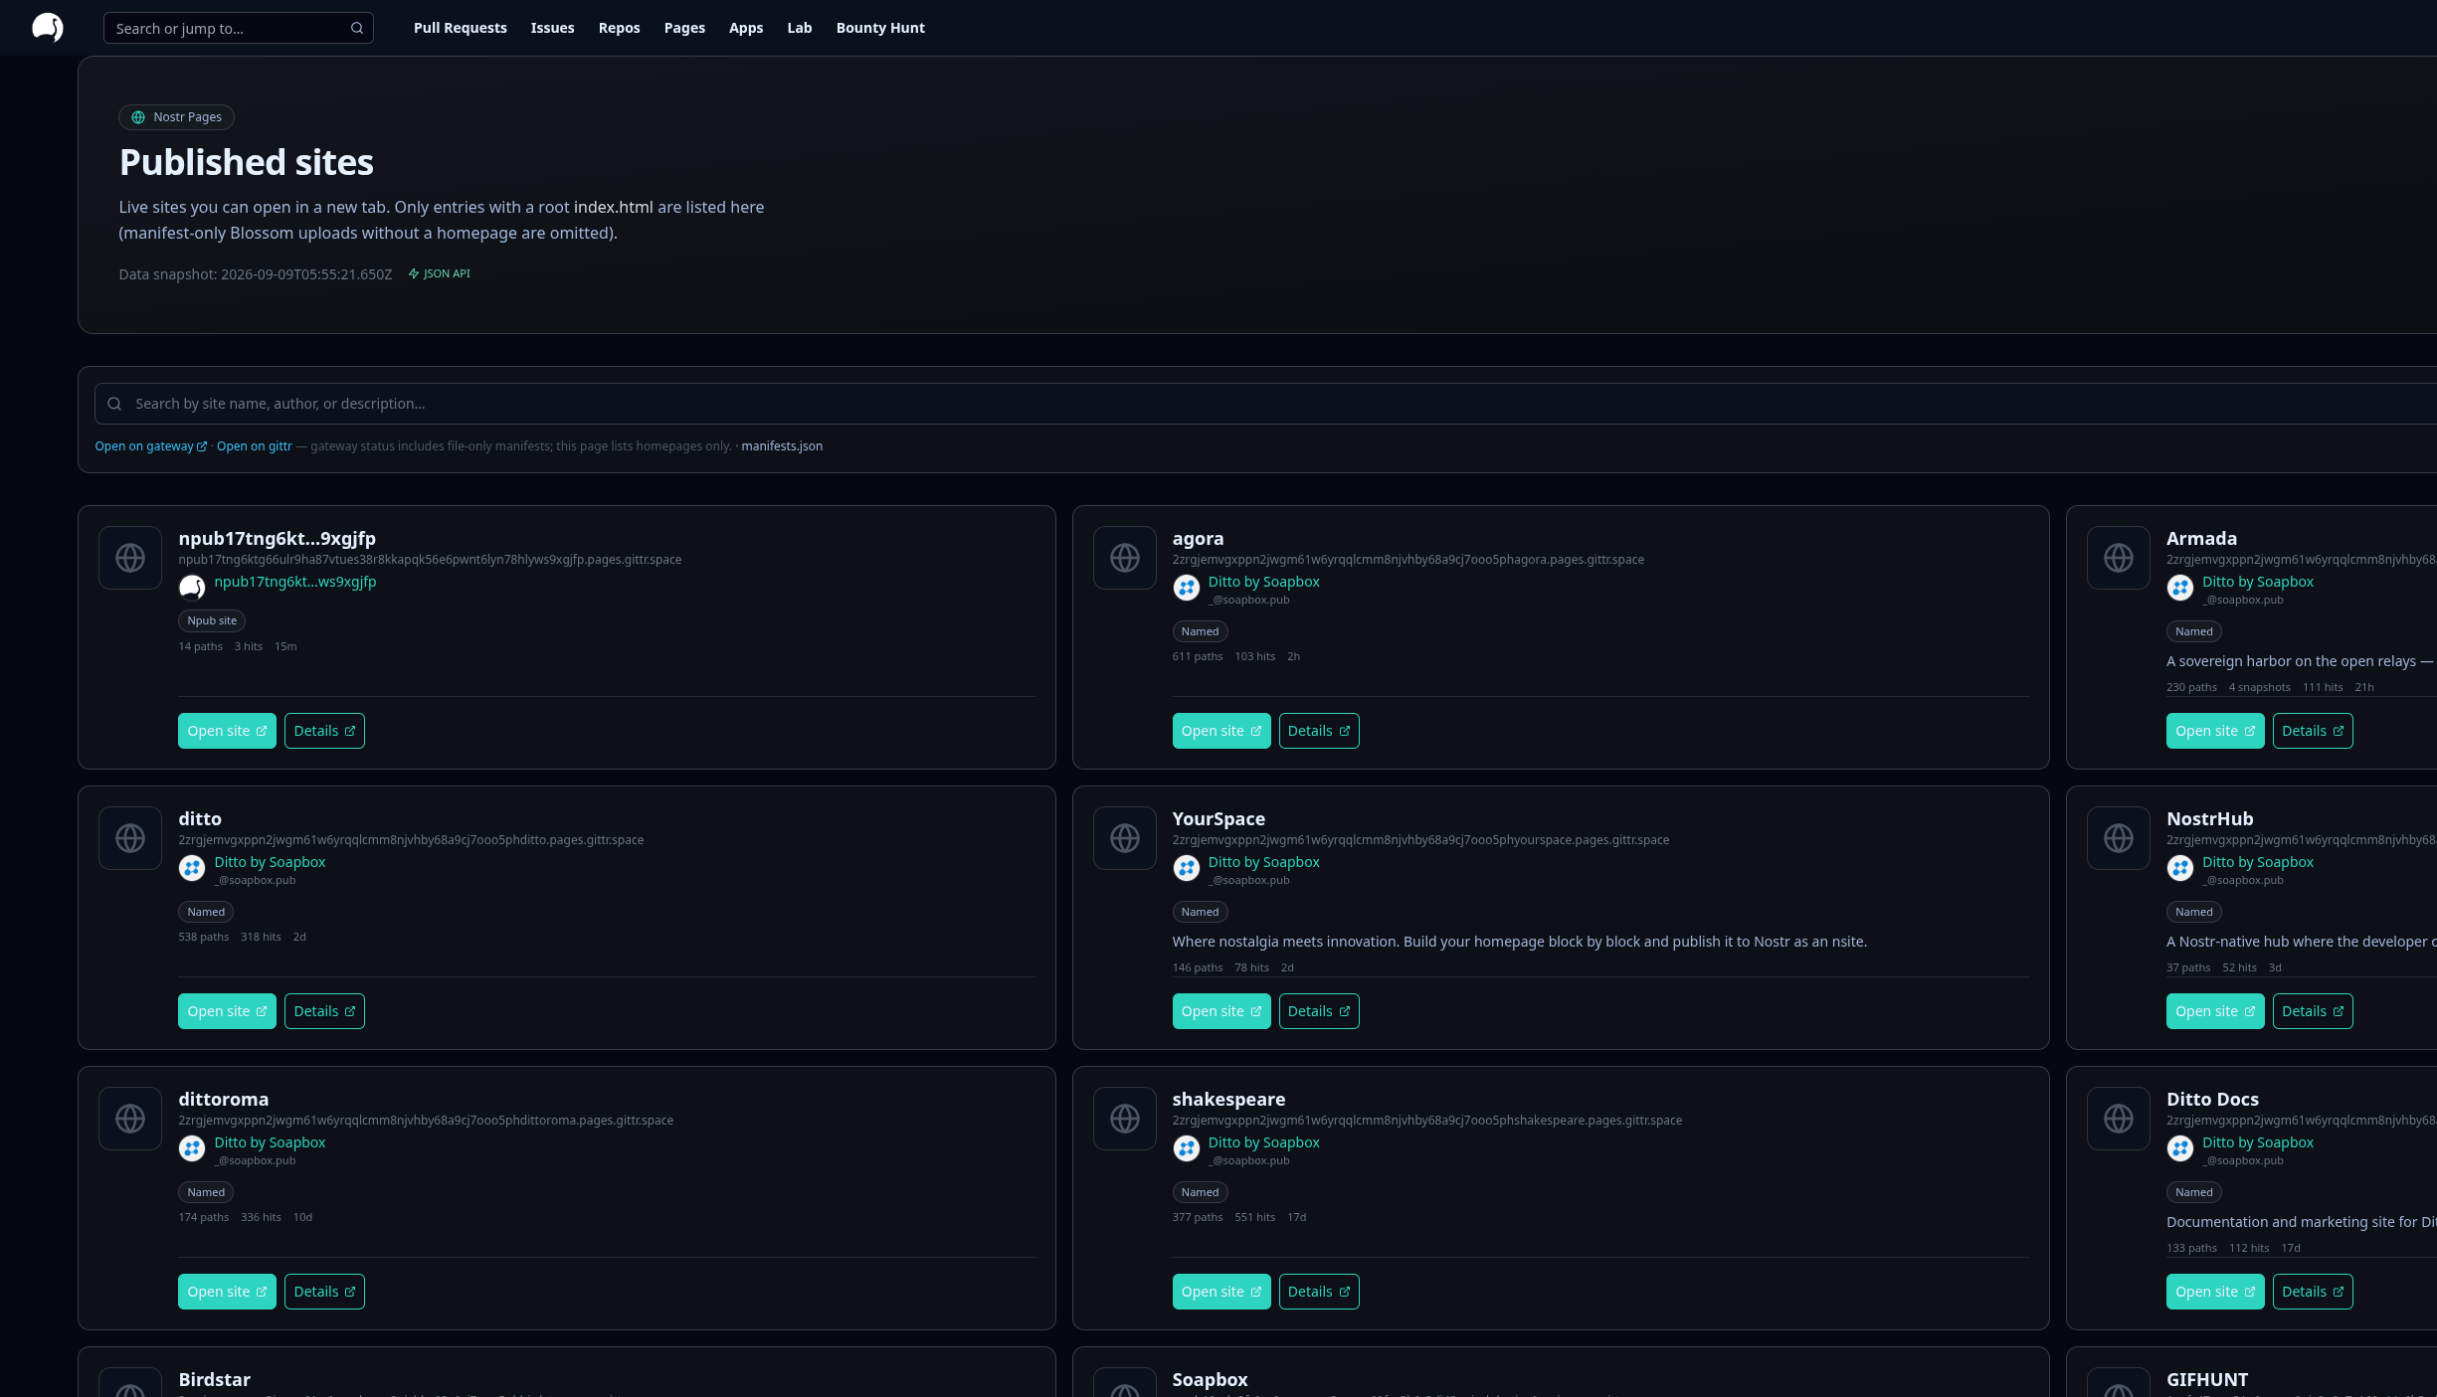The image size is (2437, 1397).
Task: Open Issues in top navigation
Action: click(x=552, y=28)
